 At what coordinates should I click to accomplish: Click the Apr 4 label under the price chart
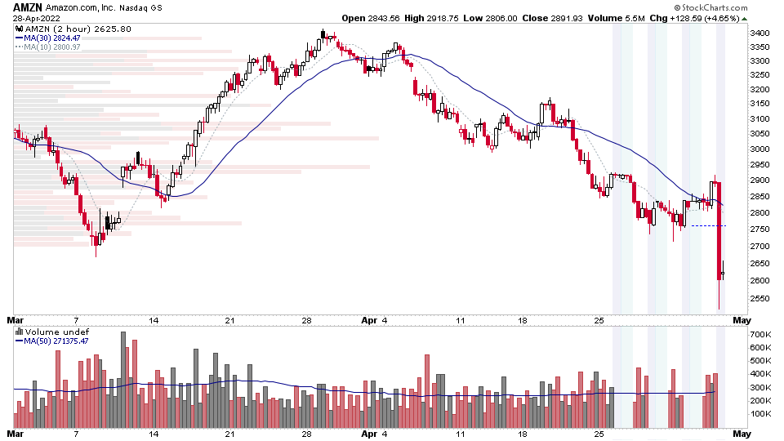tap(375, 320)
